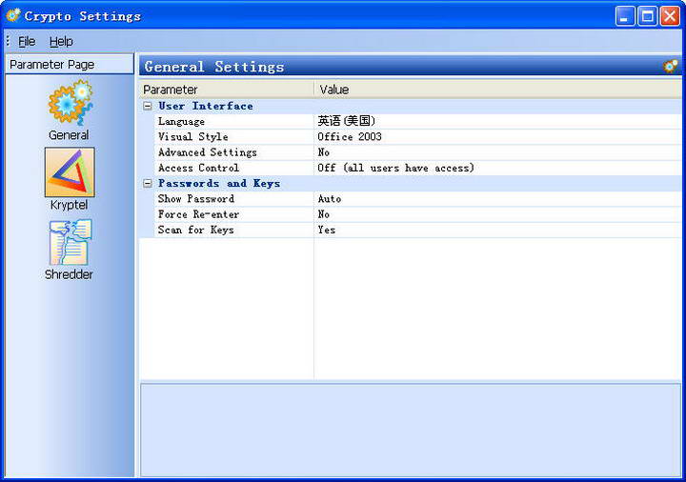Click the No value for Advanced Settings
Screen dimensions: 686x482
pos(324,152)
